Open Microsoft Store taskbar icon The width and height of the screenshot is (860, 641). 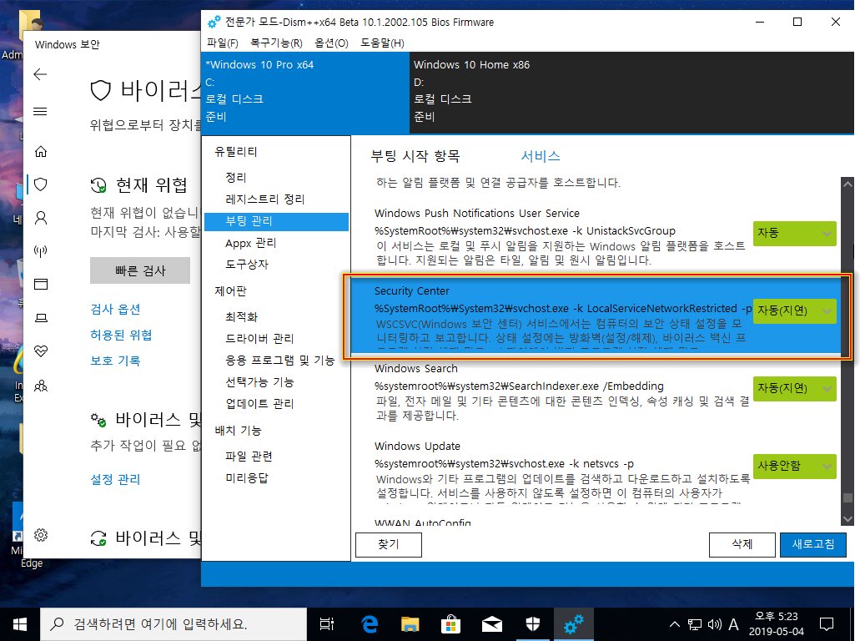[450, 624]
